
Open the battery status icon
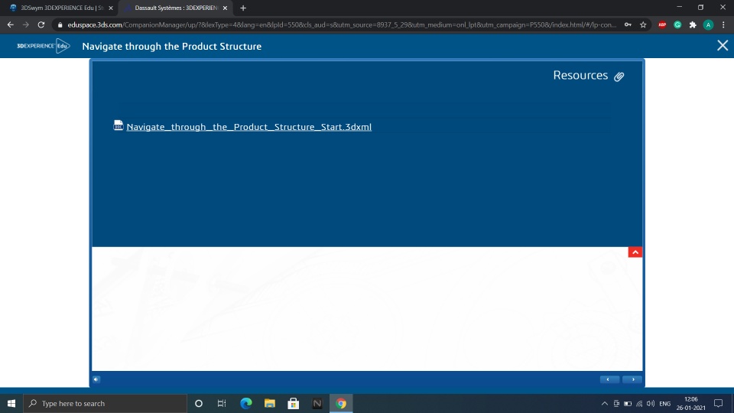click(628, 403)
